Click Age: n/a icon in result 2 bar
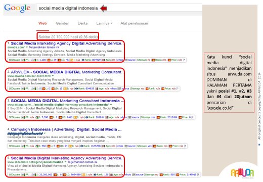 [x=97, y=88]
